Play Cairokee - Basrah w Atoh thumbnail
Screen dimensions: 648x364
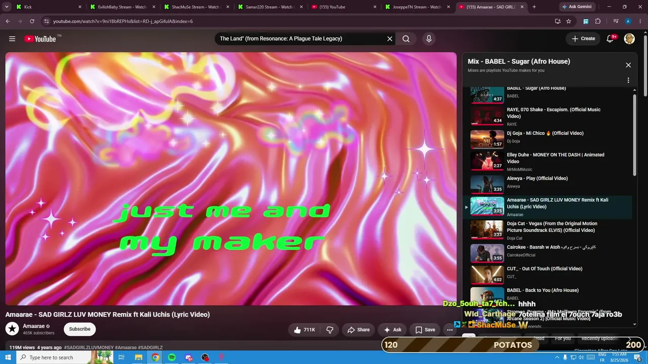point(487,253)
